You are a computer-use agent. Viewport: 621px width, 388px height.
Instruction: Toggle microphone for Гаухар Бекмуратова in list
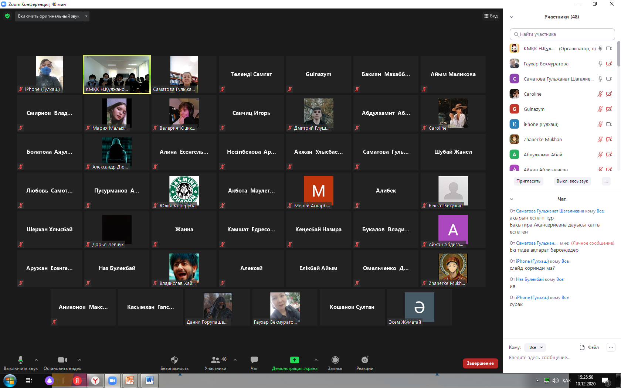600,64
